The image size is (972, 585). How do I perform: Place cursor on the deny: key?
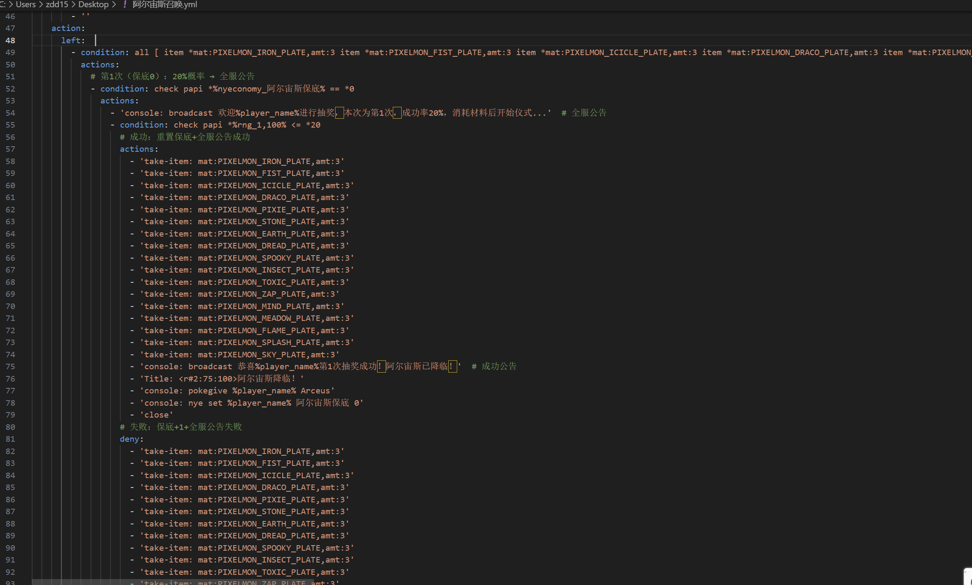[130, 439]
